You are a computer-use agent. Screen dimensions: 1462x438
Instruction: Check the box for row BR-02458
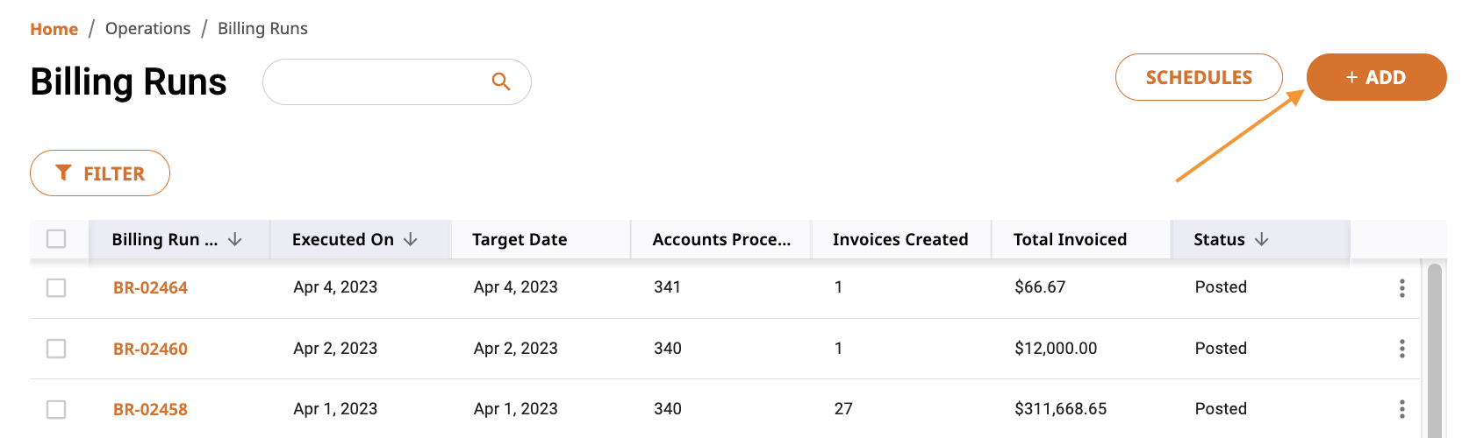(56, 409)
